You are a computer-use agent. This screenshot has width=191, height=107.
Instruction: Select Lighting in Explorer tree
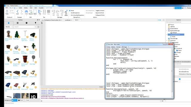(172, 26)
